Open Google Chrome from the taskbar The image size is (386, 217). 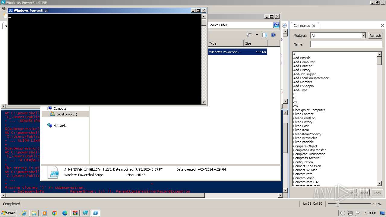click(55, 213)
